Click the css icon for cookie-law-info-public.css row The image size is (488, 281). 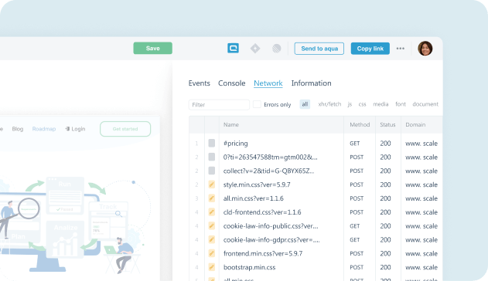tap(212, 225)
